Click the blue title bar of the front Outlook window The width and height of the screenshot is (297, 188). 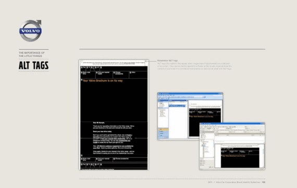coord(232,123)
